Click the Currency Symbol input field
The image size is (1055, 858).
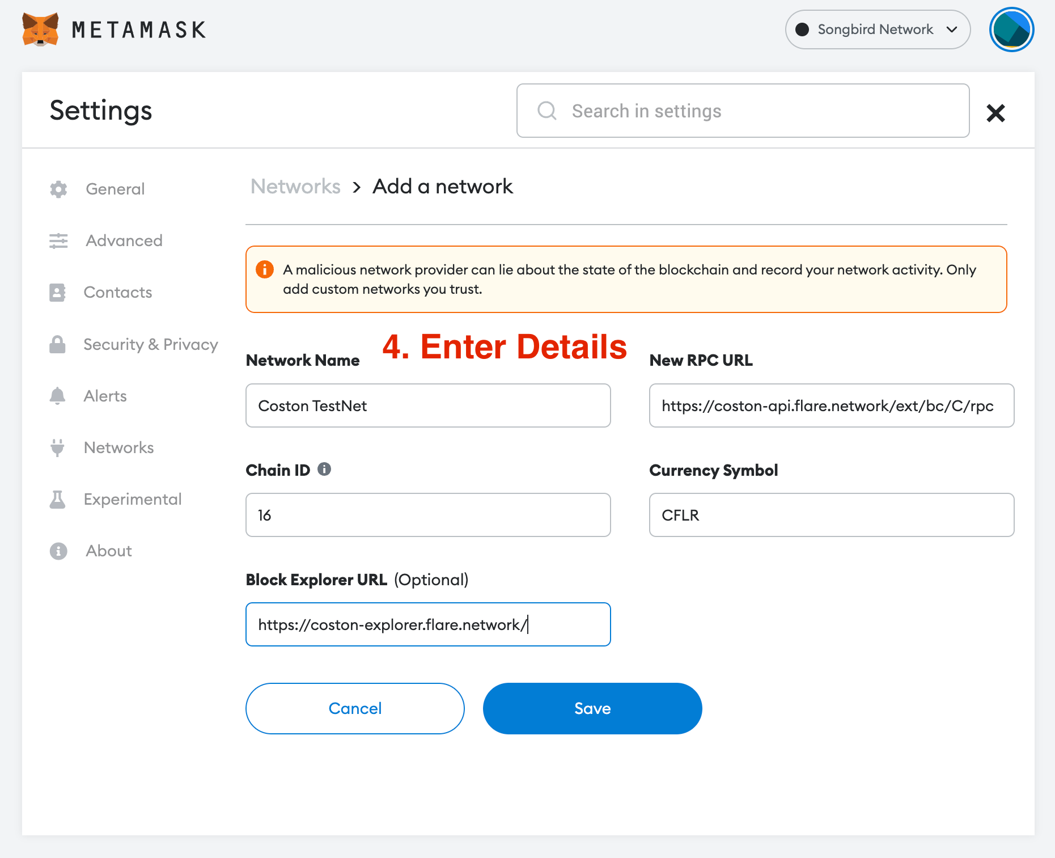pyautogui.click(x=831, y=515)
